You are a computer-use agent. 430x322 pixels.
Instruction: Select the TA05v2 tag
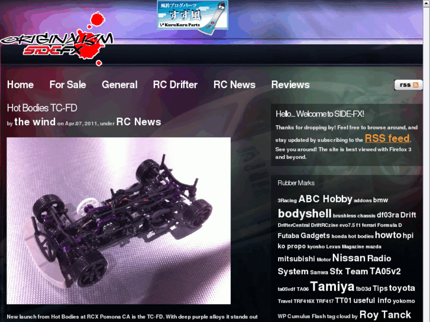(385, 271)
